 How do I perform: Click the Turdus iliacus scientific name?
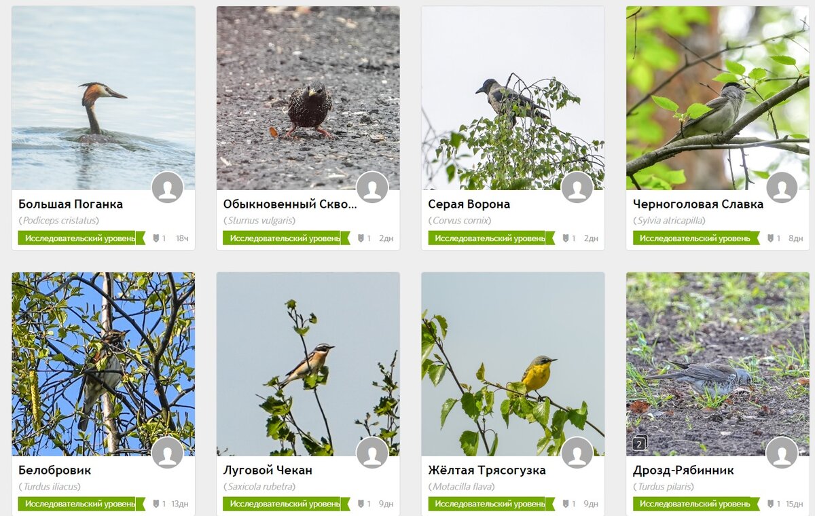point(51,486)
